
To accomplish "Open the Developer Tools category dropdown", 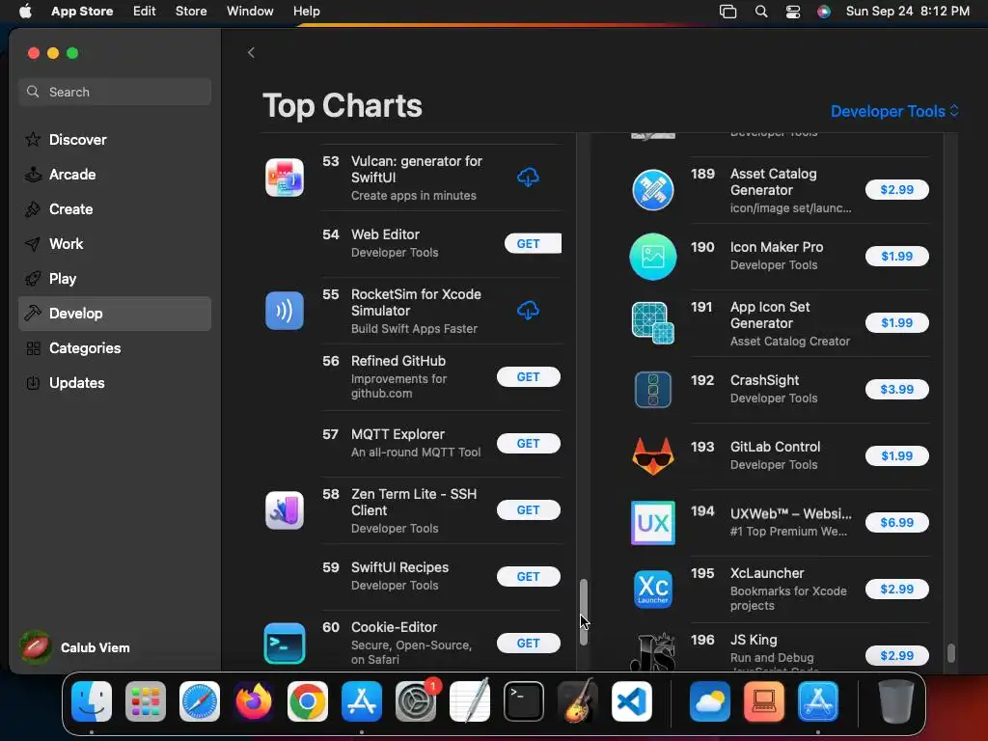I will pos(894,111).
